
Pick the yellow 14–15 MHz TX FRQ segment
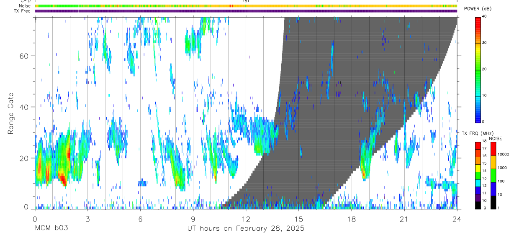(478, 168)
